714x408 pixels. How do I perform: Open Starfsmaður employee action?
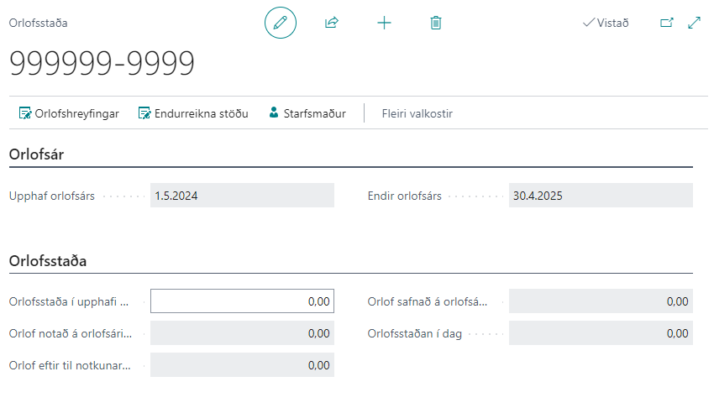pos(307,113)
